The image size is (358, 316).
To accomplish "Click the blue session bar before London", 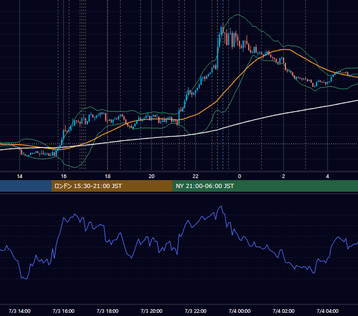I will [26, 186].
